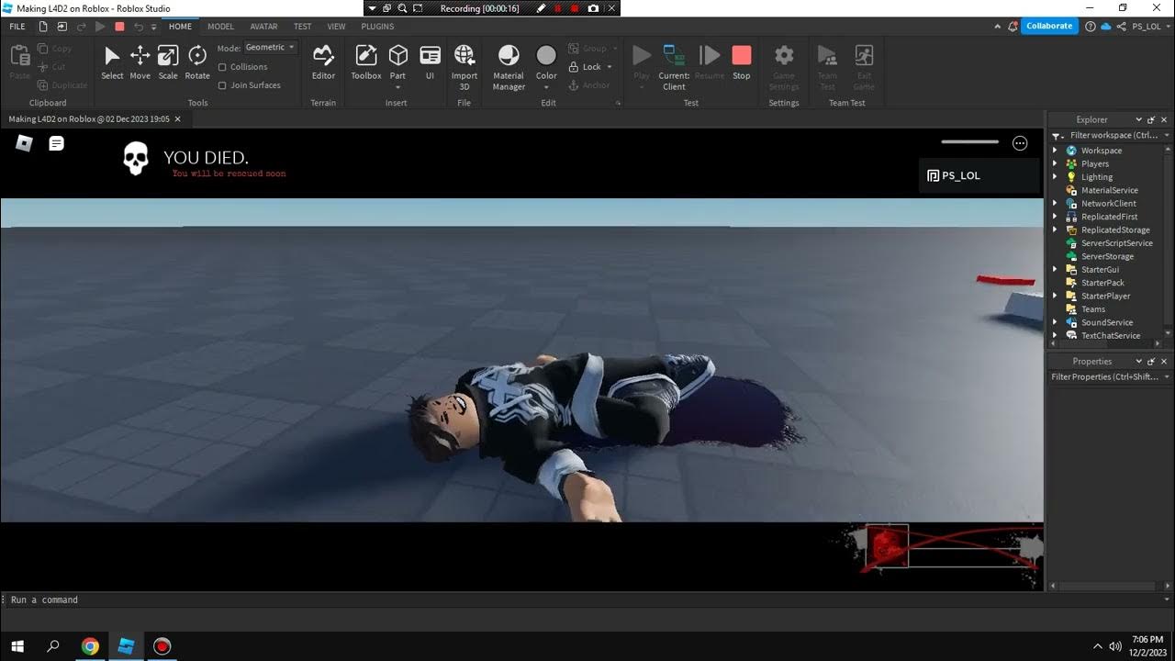The height and width of the screenshot is (661, 1175).
Task: Open the VIEW ribbon tab
Action: click(x=337, y=27)
